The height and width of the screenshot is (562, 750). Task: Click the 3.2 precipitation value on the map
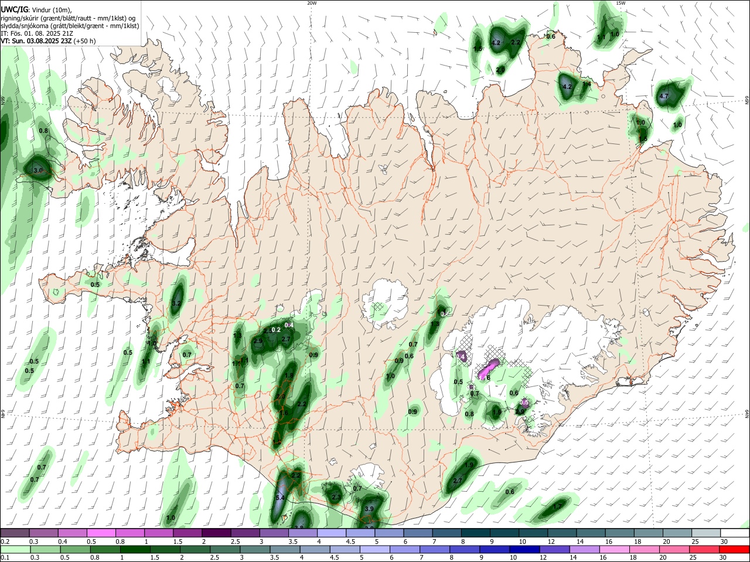pos(176,304)
